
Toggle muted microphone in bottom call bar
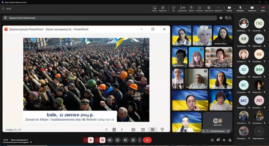[x=91, y=140]
